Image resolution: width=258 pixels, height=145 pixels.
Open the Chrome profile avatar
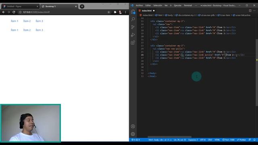point(120,12)
